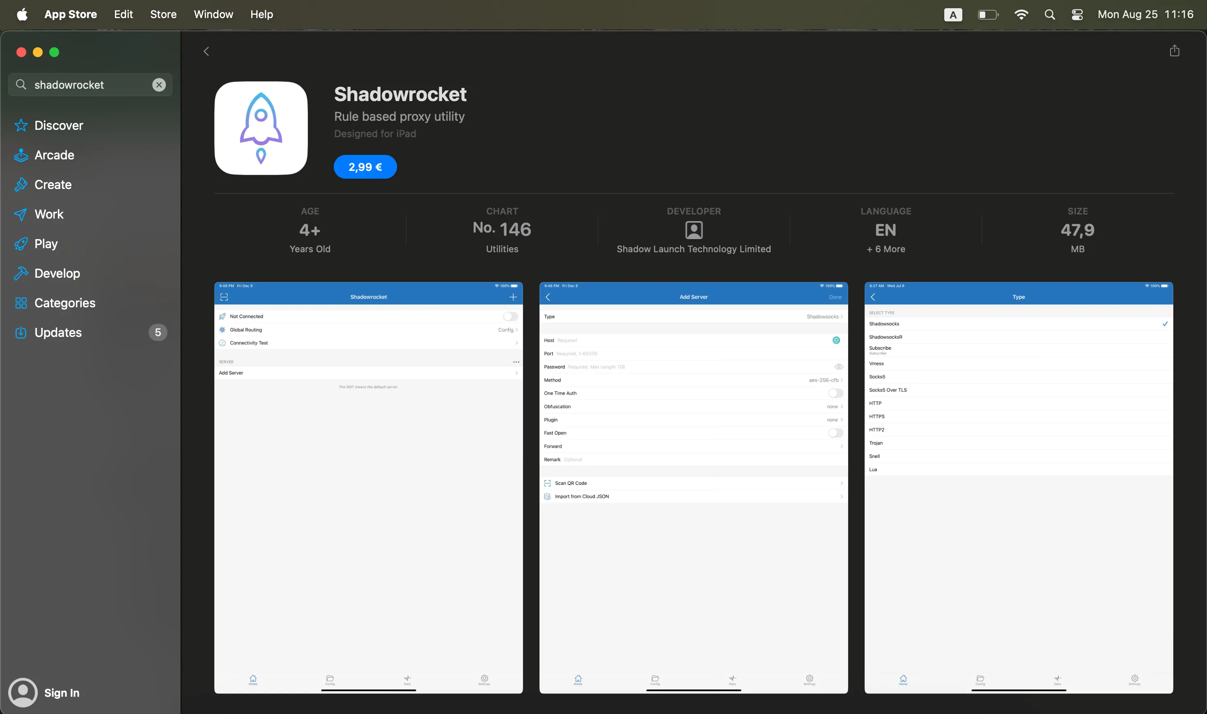Buy the app for 2,99 €

click(365, 167)
